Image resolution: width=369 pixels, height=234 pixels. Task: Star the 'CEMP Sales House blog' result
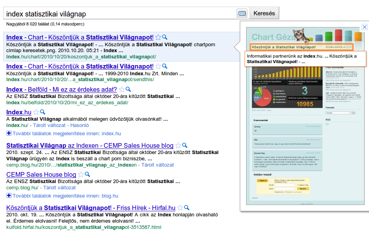click(x=81, y=174)
